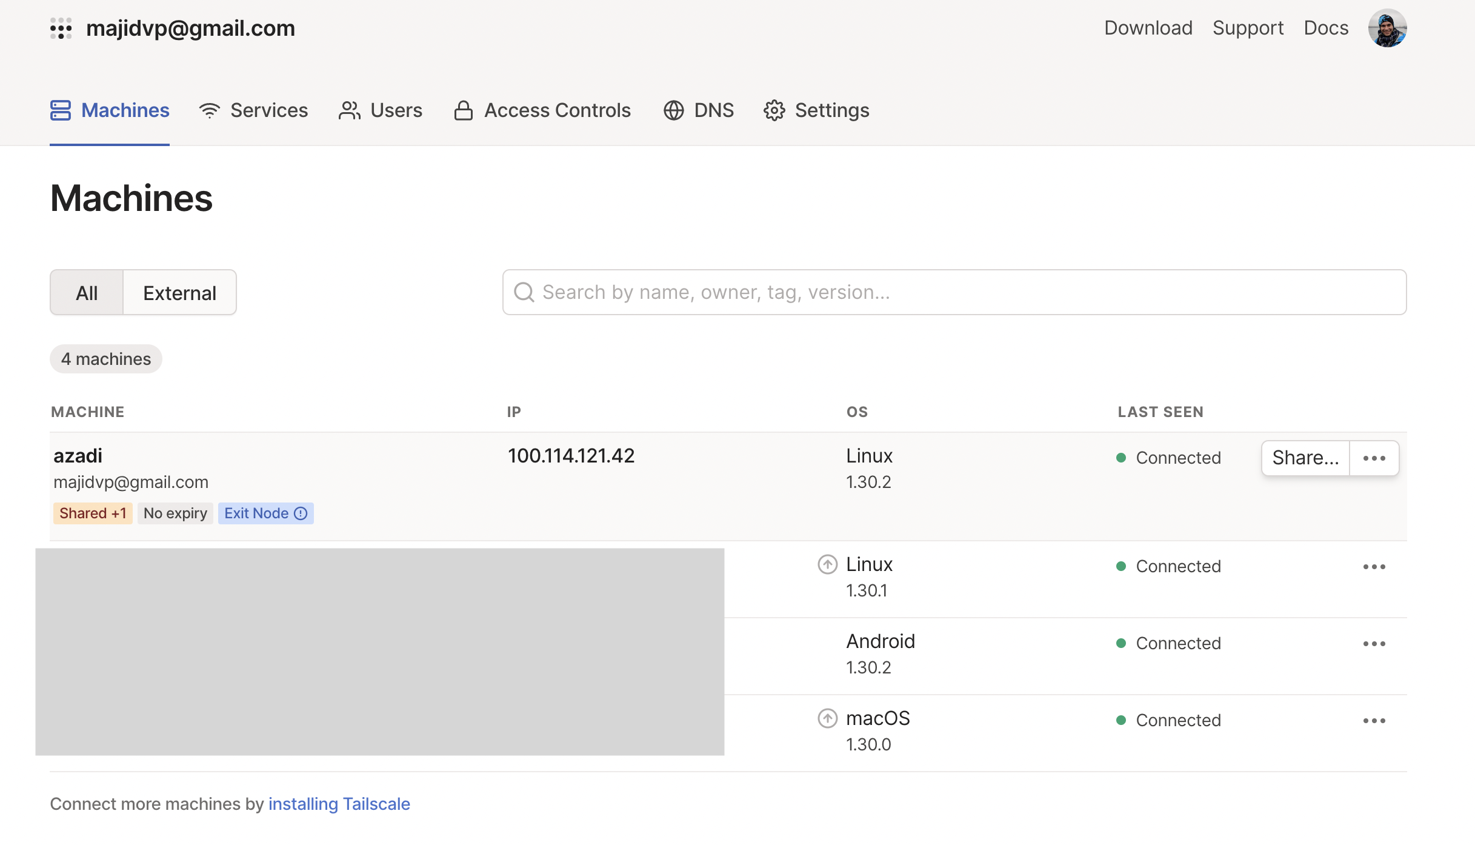This screenshot has height=845, width=1475.
Task: Click IP address 100.114.121.42
Action: (571, 456)
